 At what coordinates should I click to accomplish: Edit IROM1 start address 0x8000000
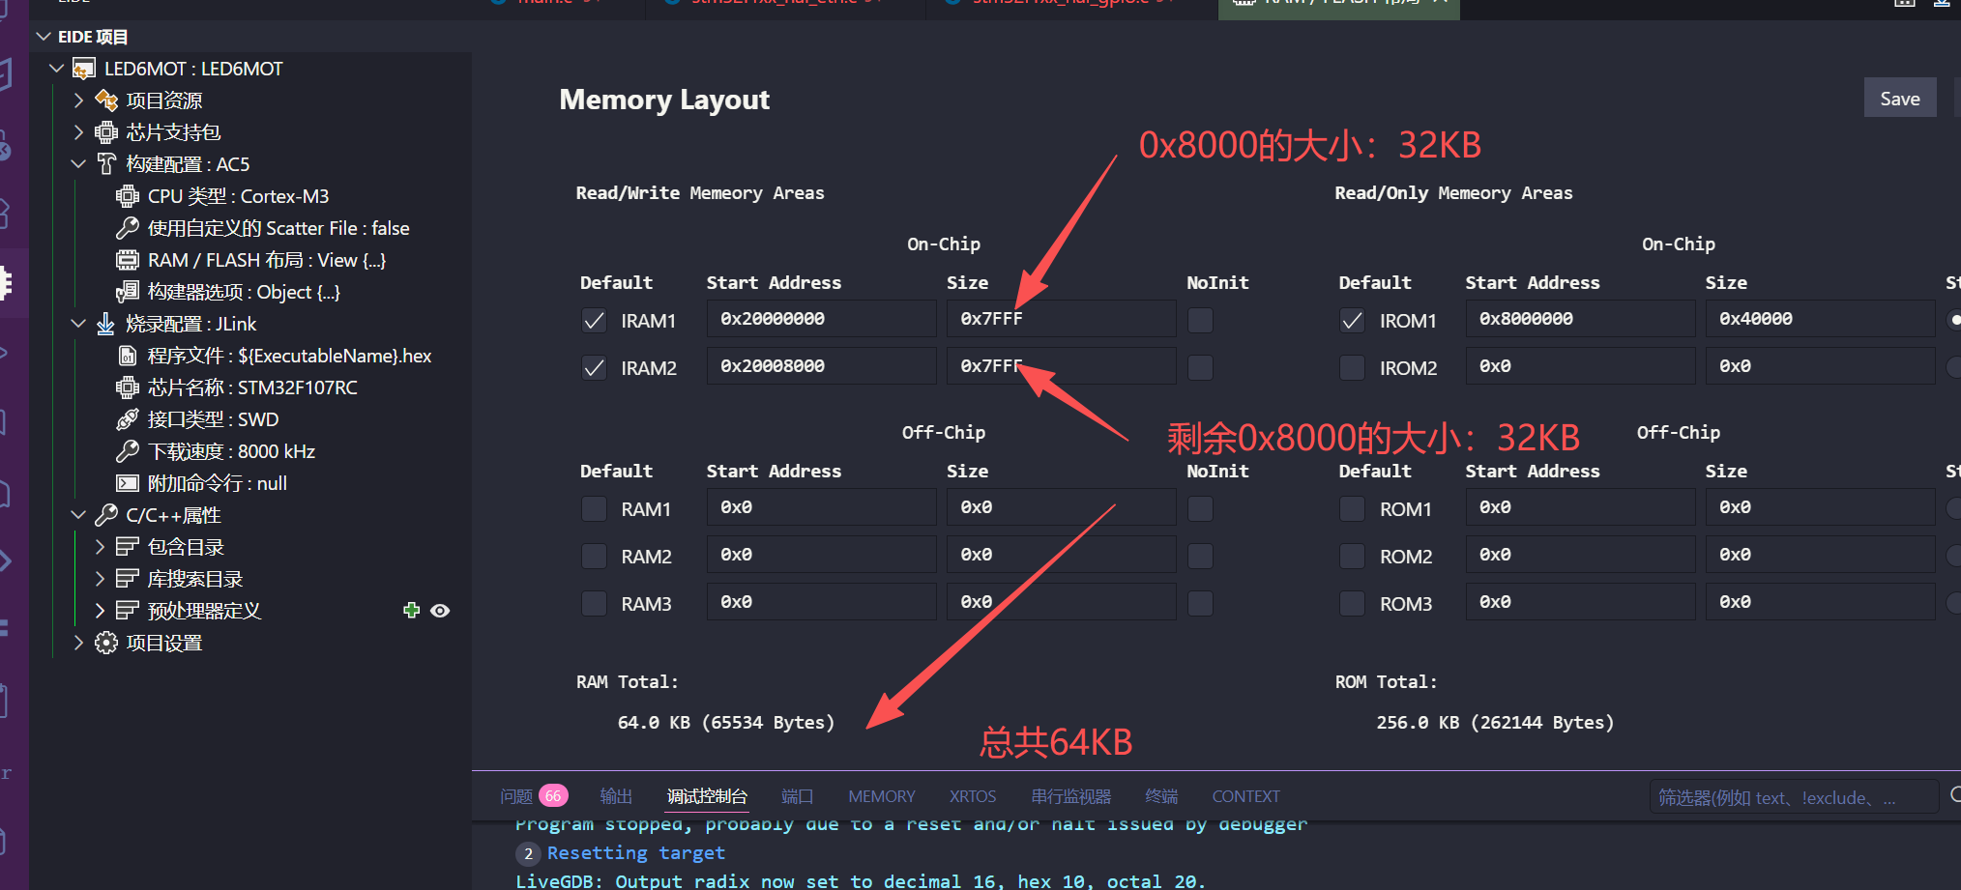(x=1580, y=319)
